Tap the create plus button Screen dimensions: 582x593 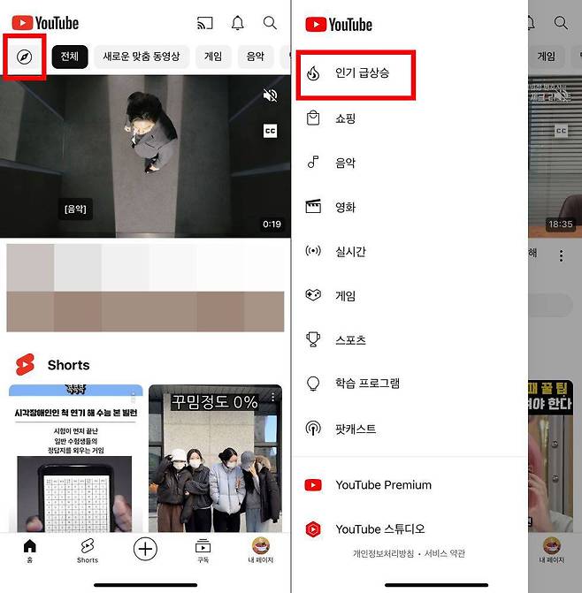pyautogui.click(x=145, y=549)
